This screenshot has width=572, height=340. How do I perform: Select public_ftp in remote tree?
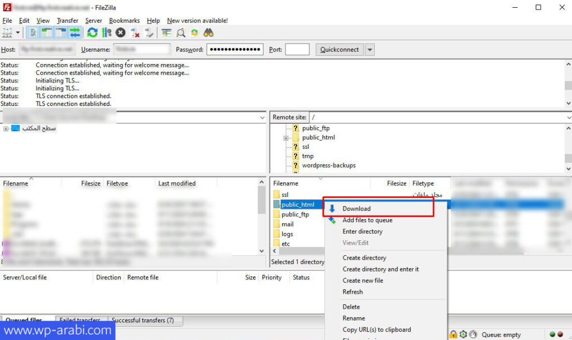[316, 128]
